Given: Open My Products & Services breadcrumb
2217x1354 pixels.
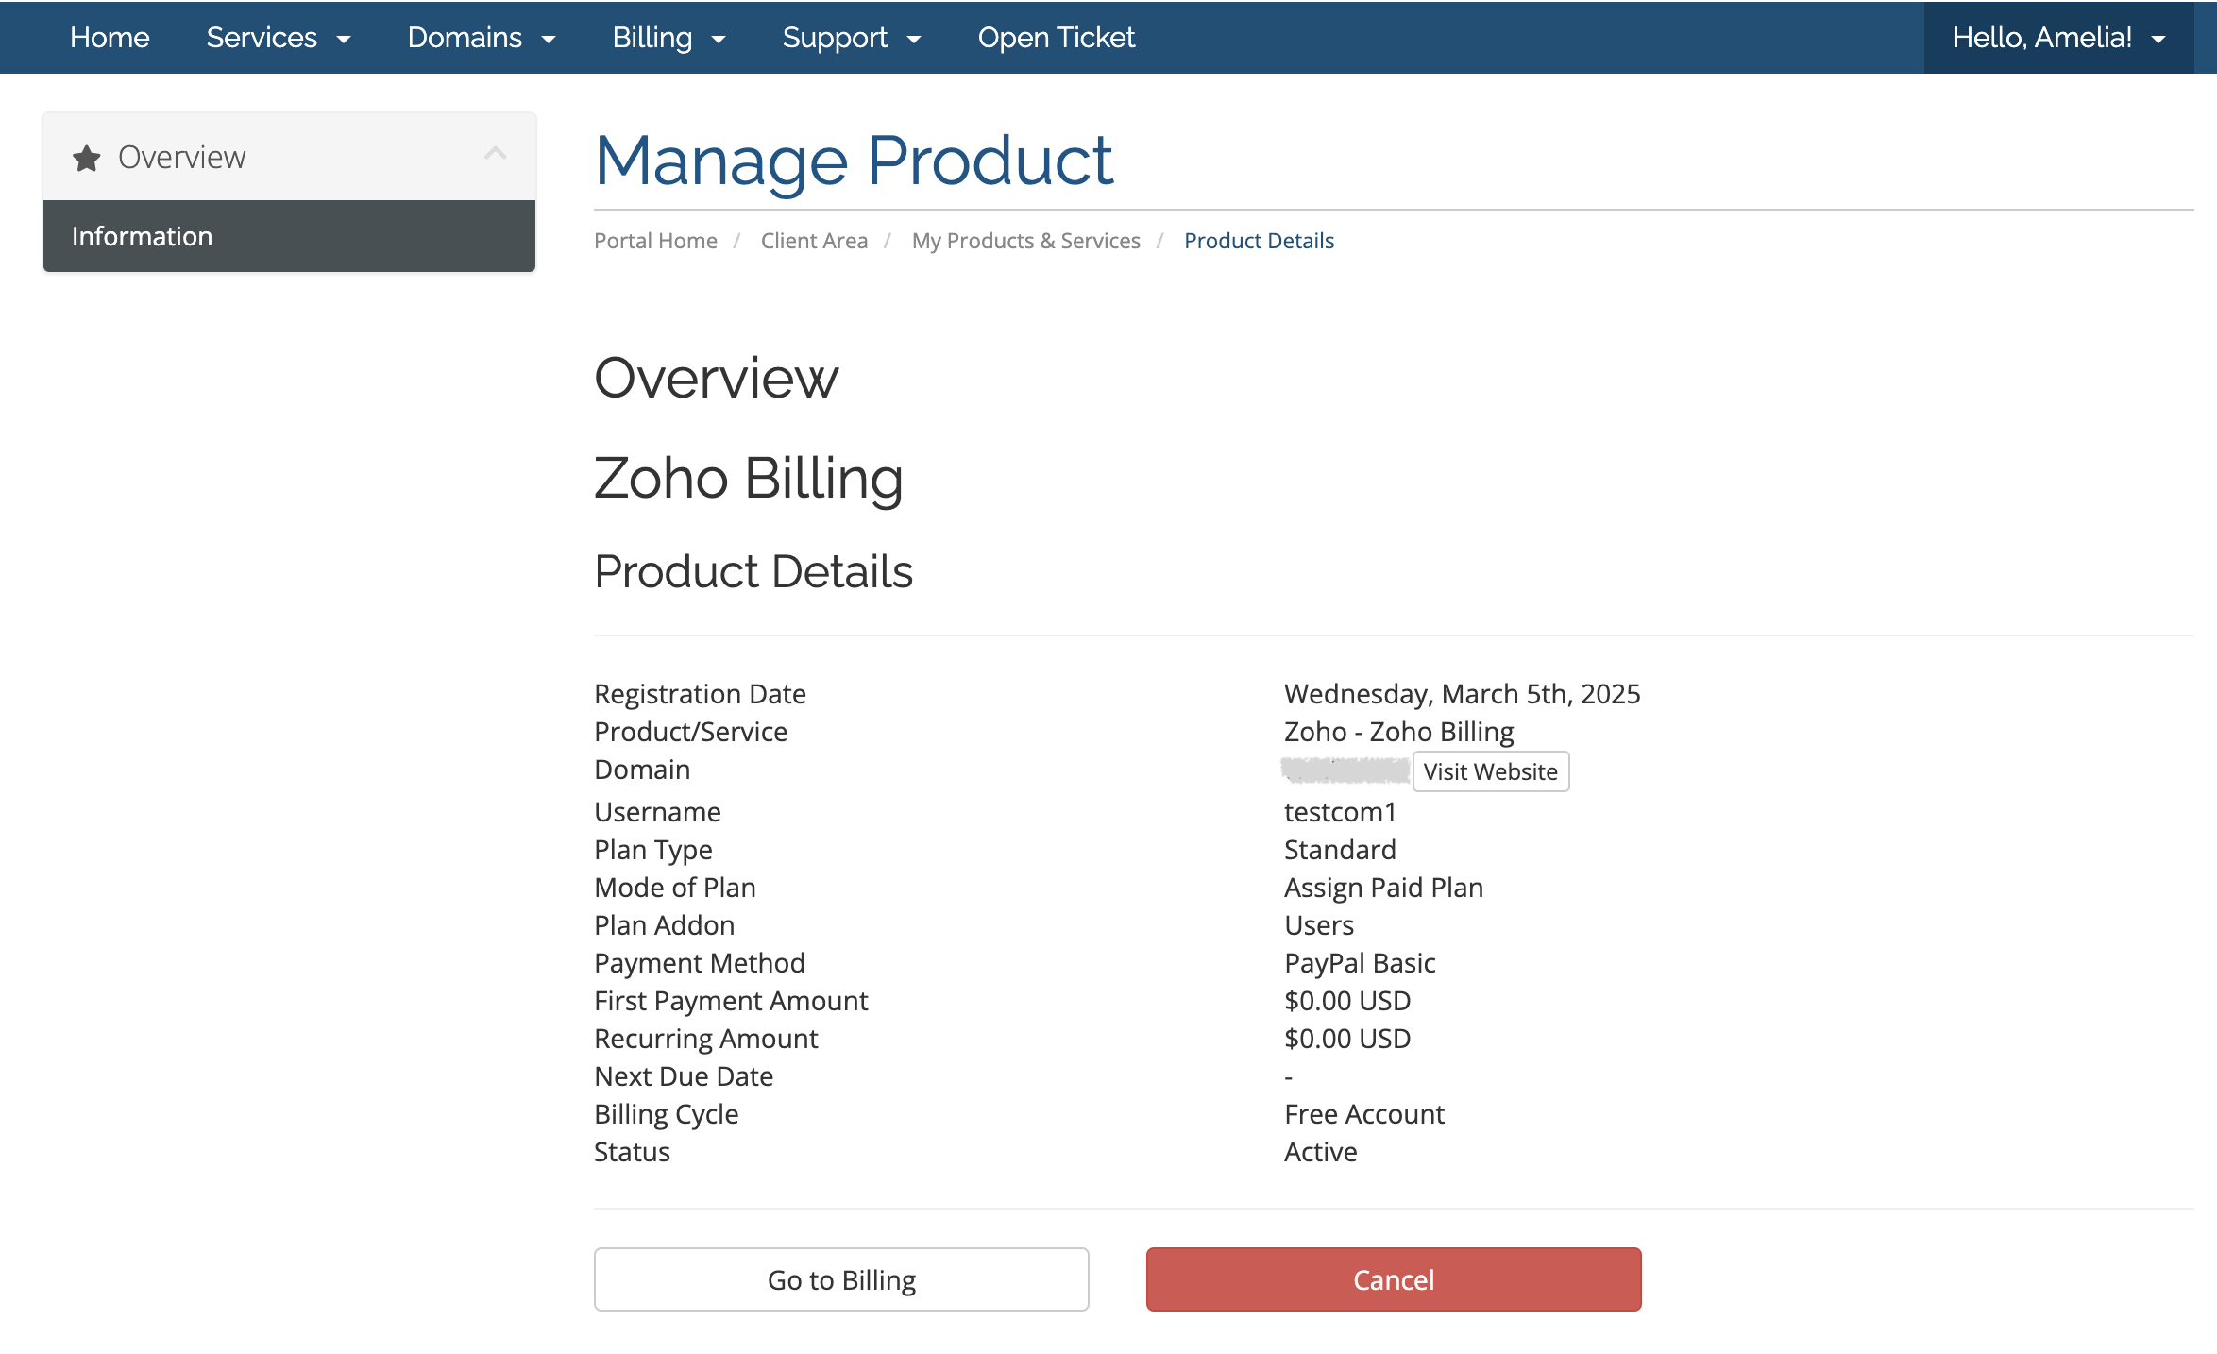Looking at the screenshot, I should point(1025,241).
